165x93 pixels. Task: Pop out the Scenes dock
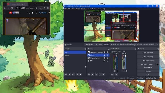click(85, 49)
